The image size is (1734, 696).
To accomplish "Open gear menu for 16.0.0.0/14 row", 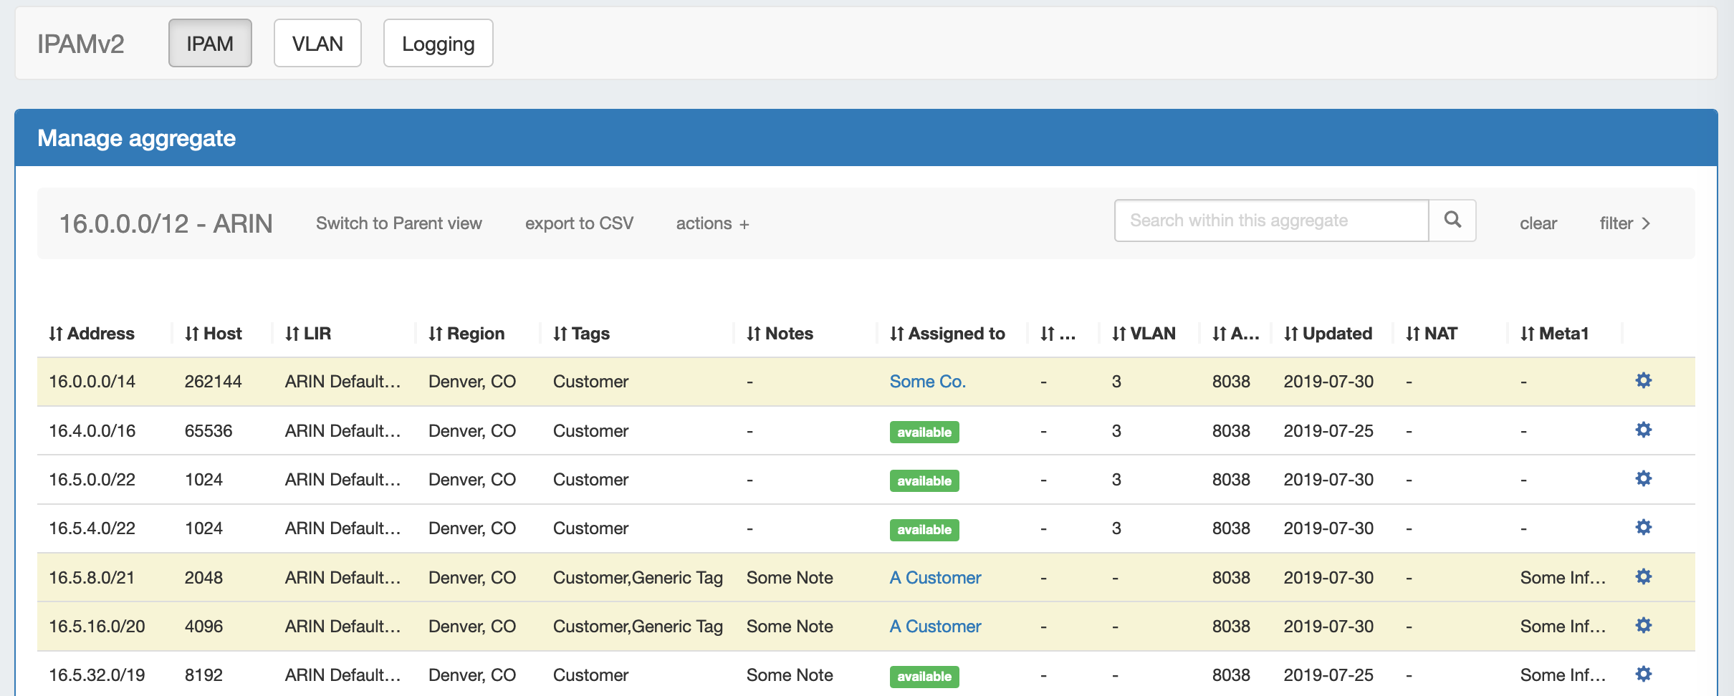I will point(1643,380).
